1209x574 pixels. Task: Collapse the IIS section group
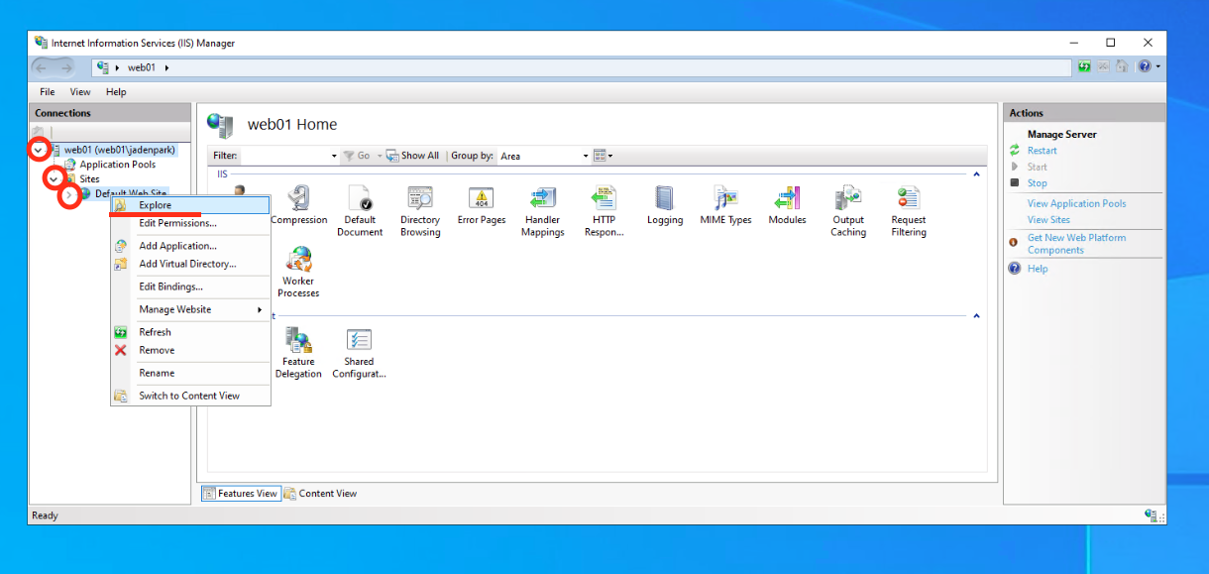click(x=976, y=174)
